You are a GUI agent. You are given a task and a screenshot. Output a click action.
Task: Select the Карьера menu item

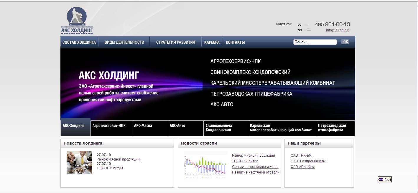212,42
